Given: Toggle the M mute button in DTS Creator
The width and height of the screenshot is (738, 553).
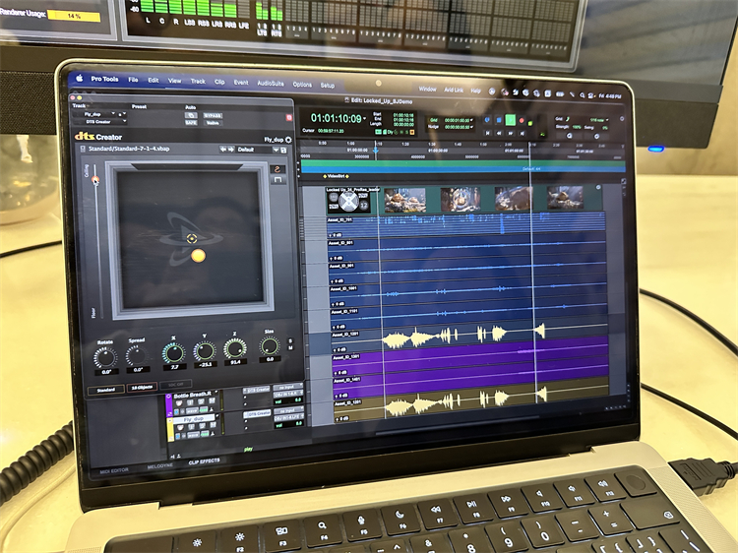Looking at the screenshot, I should [x=290, y=347].
